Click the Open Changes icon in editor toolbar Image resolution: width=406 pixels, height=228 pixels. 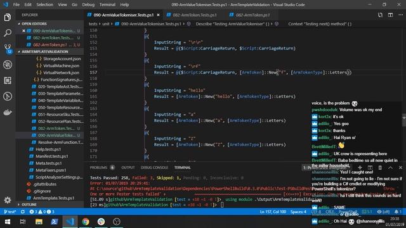tap(380, 15)
